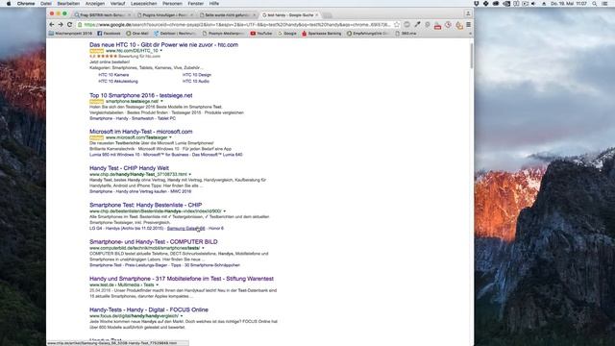Expand dropdown arrow next to microsoft.com/Testsieger URL
Image resolution: width=615 pixels, height=346 pixels.
[x=170, y=137]
